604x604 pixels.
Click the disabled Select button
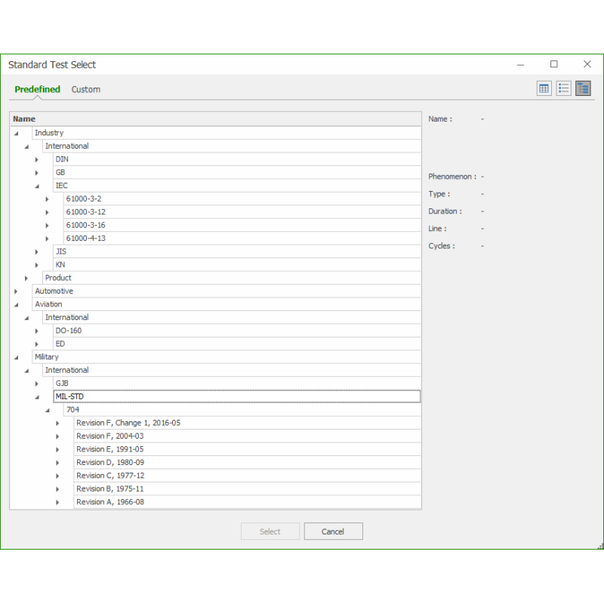270,532
